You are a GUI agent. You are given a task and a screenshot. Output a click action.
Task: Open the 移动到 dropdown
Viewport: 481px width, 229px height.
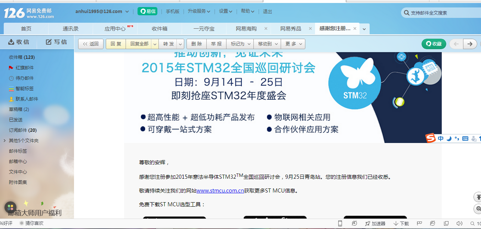click(x=267, y=44)
